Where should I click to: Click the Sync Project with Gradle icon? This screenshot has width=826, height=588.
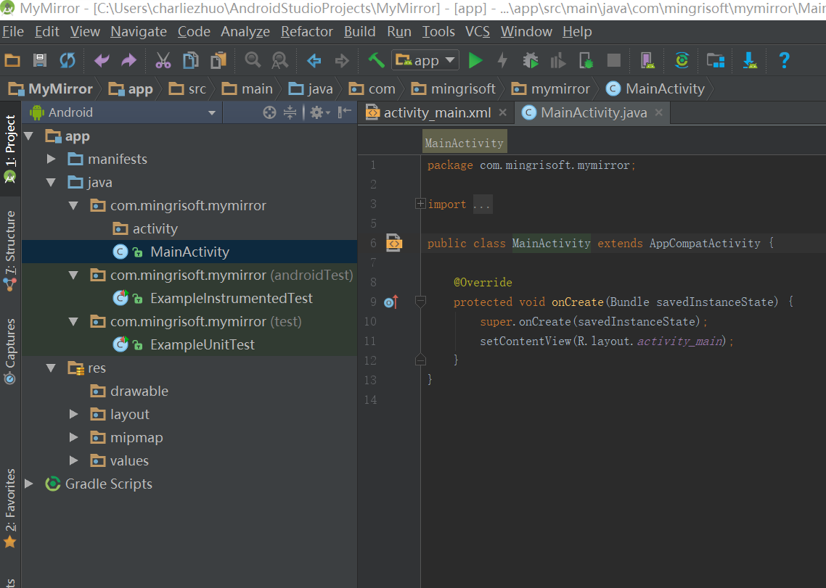point(682,60)
